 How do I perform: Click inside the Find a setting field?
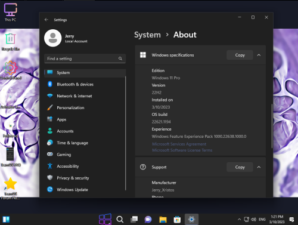(x=85, y=58)
